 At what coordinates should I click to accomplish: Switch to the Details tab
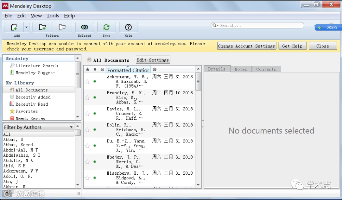pyautogui.click(x=217, y=69)
